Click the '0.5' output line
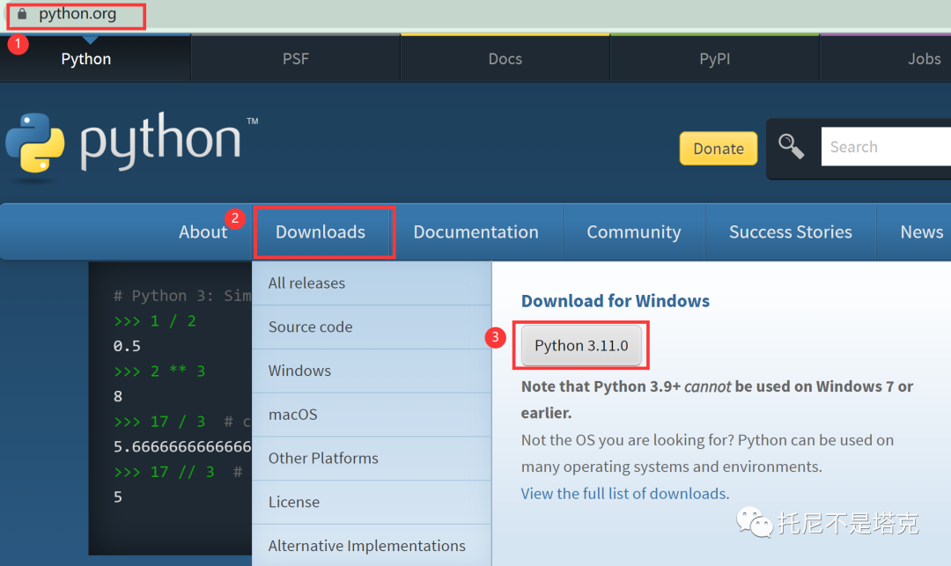 [x=127, y=346]
